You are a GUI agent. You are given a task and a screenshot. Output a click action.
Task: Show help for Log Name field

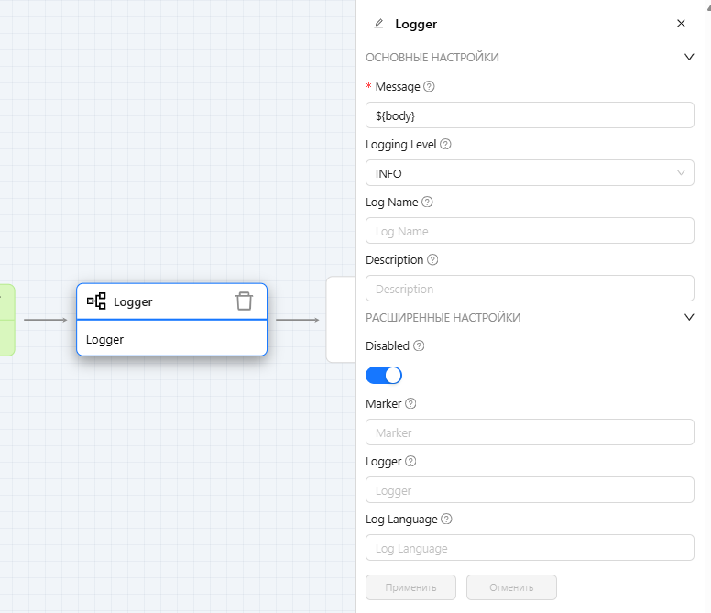427,203
